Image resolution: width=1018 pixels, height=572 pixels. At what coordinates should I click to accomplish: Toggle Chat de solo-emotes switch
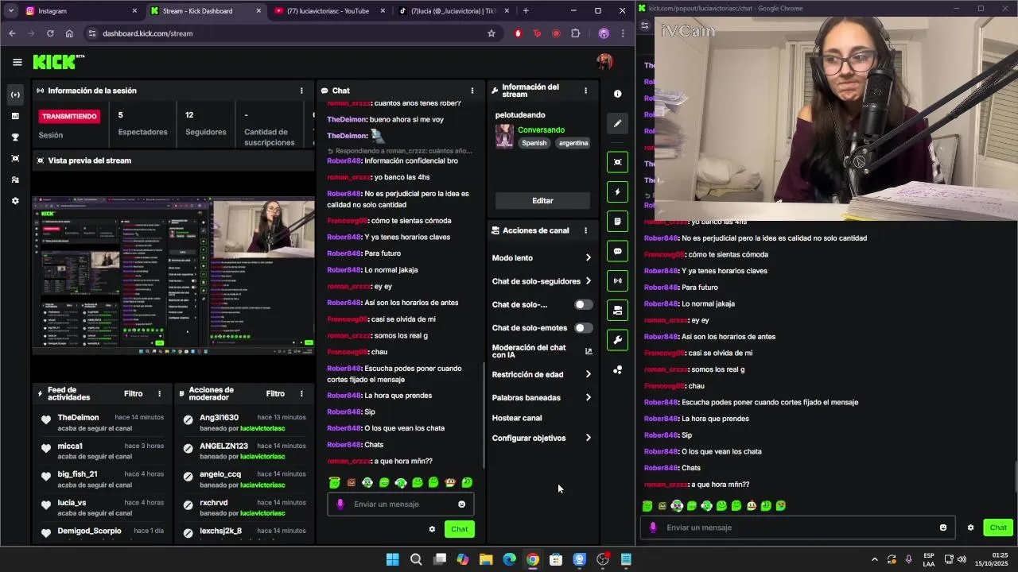pos(583,328)
